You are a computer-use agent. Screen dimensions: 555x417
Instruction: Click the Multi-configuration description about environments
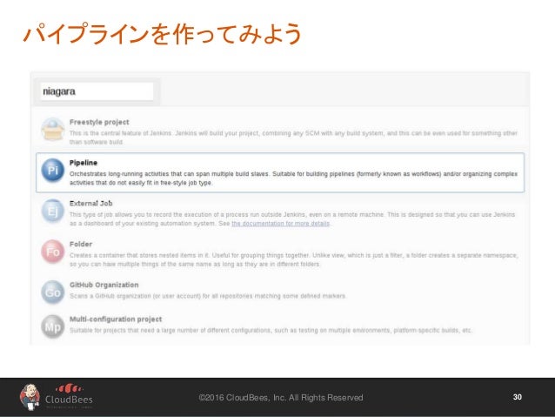tap(271, 331)
